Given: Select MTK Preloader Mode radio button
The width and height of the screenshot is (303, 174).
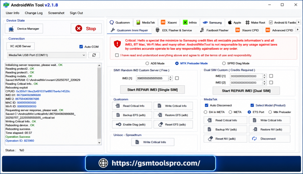Looking at the screenshot, I should coord(177,63).
